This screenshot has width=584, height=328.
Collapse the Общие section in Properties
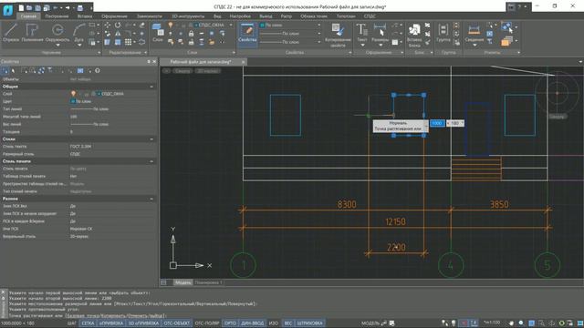pos(151,87)
